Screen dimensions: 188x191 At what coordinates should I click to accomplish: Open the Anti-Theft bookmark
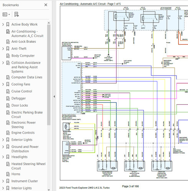19,49
